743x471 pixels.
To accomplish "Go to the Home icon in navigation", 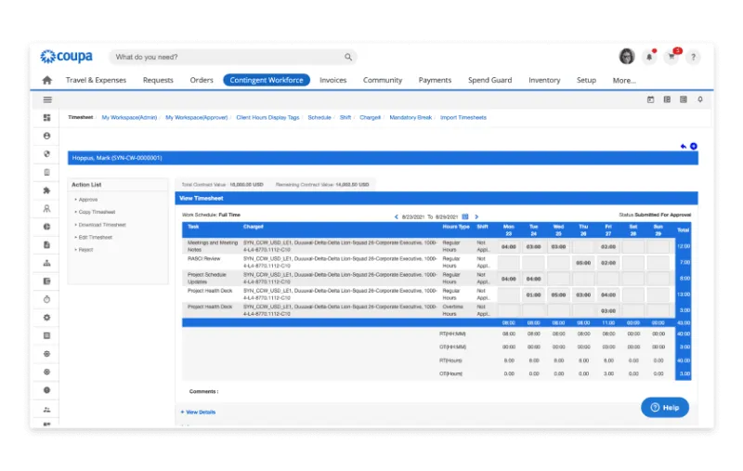I will pyautogui.click(x=47, y=80).
